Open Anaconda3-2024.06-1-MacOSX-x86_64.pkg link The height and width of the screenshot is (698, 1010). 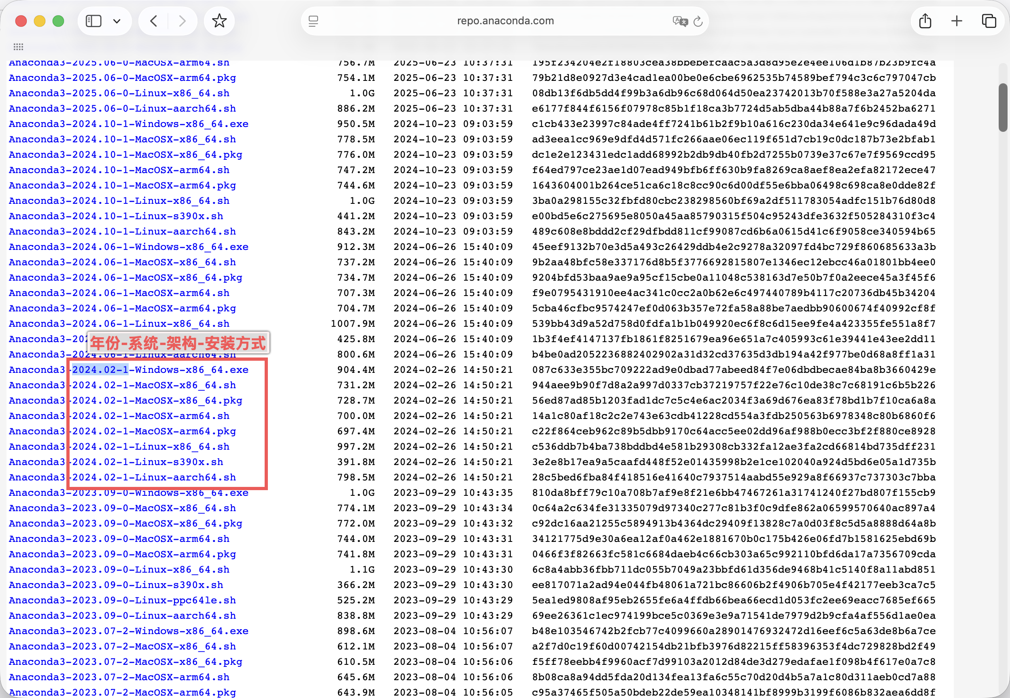click(x=125, y=277)
